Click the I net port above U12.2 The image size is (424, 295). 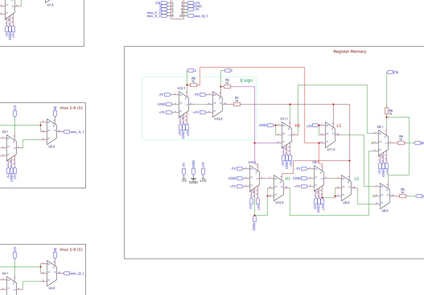coord(227,70)
